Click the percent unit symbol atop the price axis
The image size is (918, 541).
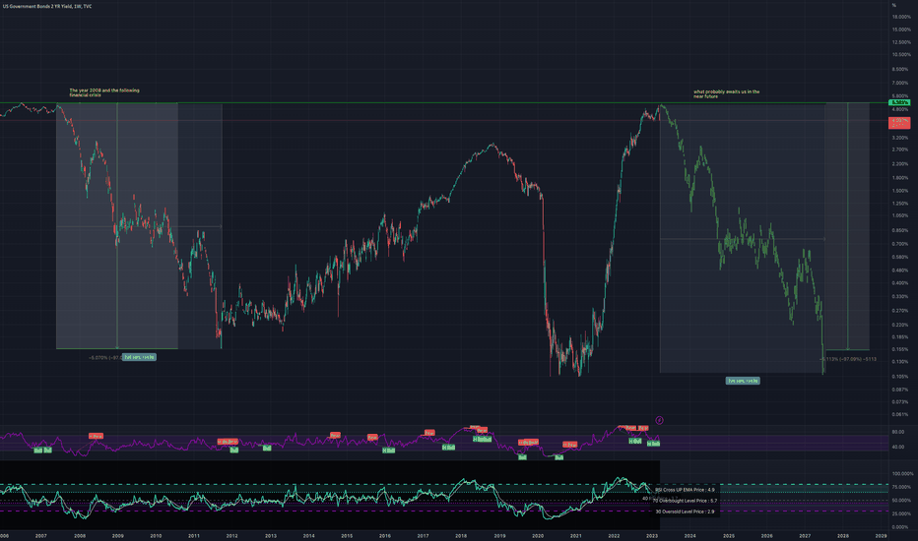click(x=894, y=5)
